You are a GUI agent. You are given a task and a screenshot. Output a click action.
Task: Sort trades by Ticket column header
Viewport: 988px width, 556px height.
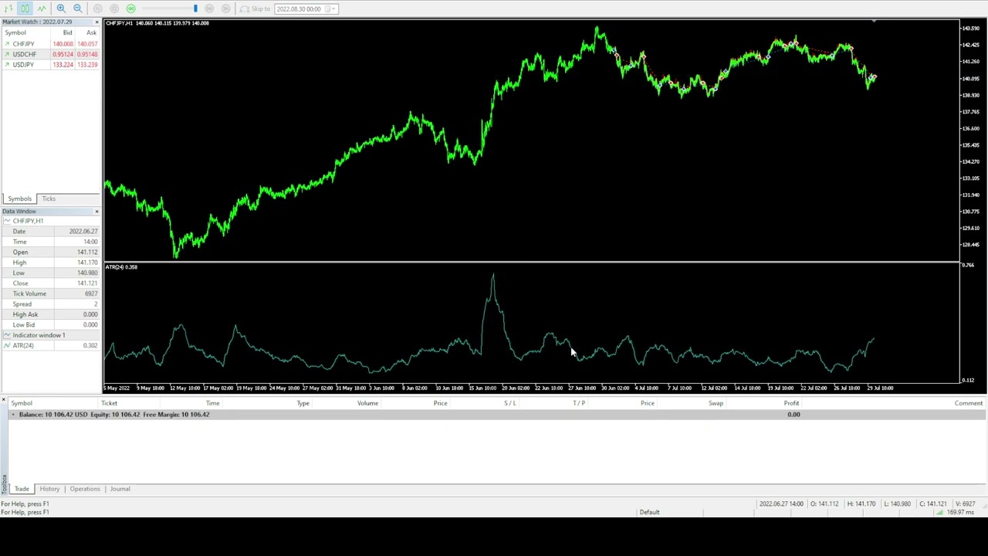tap(109, 403)
